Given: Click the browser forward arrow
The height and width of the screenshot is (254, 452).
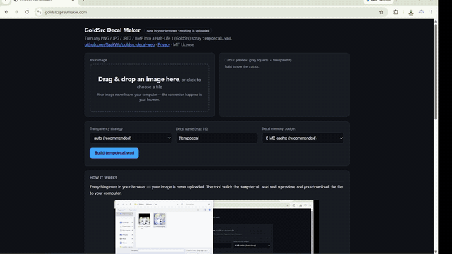Looking at the screenshot, I should [x=17, y=12].
